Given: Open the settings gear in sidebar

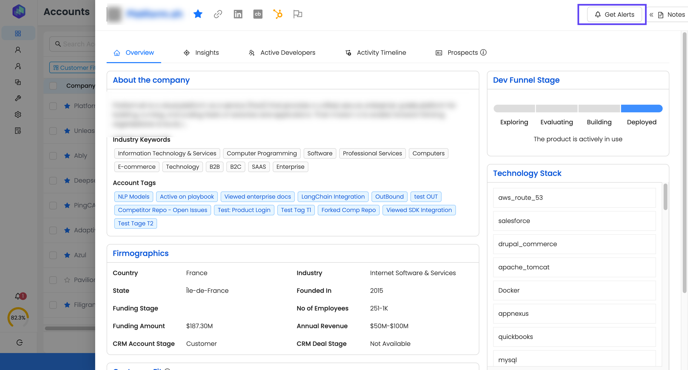Looking at the screenshot, I should pos(18,114).
